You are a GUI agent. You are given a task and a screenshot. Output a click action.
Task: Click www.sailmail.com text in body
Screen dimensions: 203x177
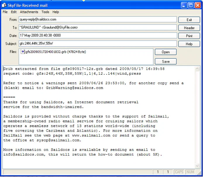coord(91,135)
